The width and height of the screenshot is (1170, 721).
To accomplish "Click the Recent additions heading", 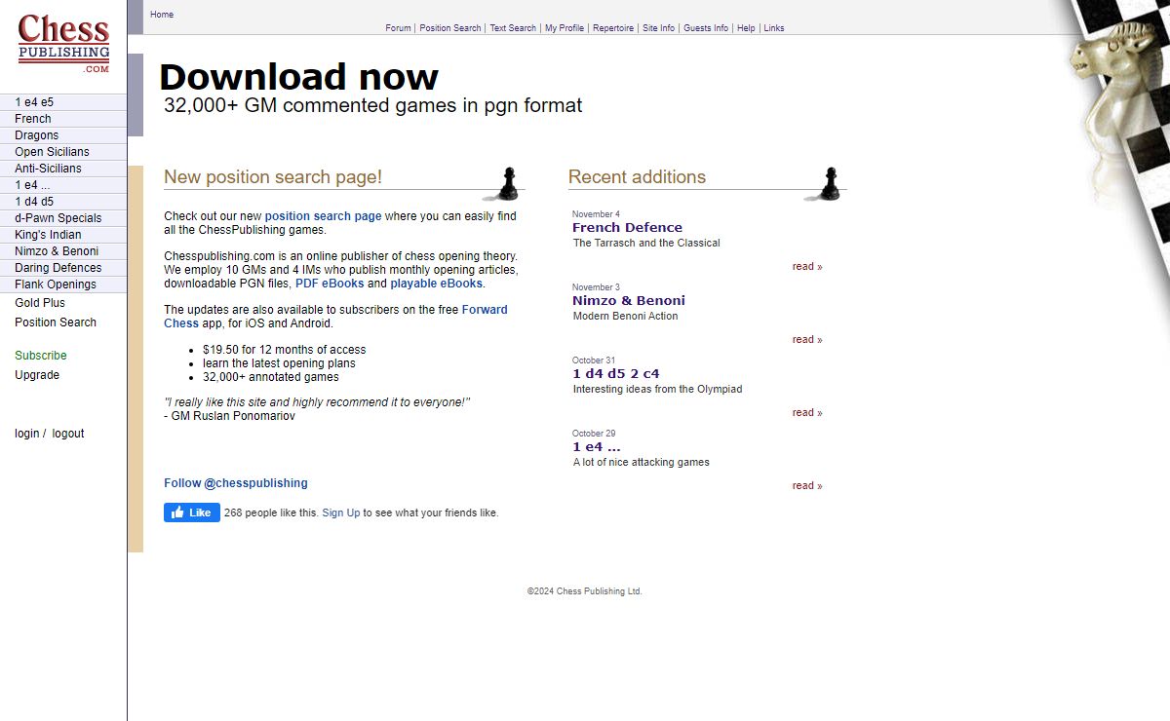I will 637,177.
